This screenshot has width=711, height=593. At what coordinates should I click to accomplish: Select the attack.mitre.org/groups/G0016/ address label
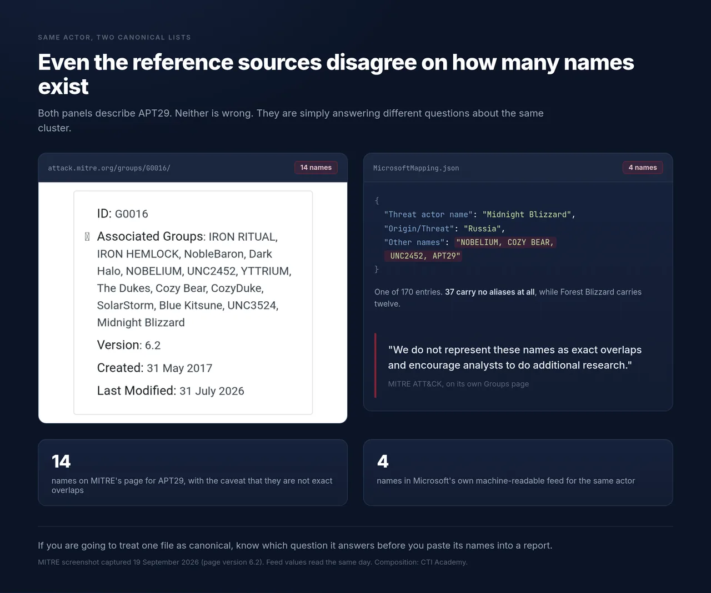pos(109,168)
